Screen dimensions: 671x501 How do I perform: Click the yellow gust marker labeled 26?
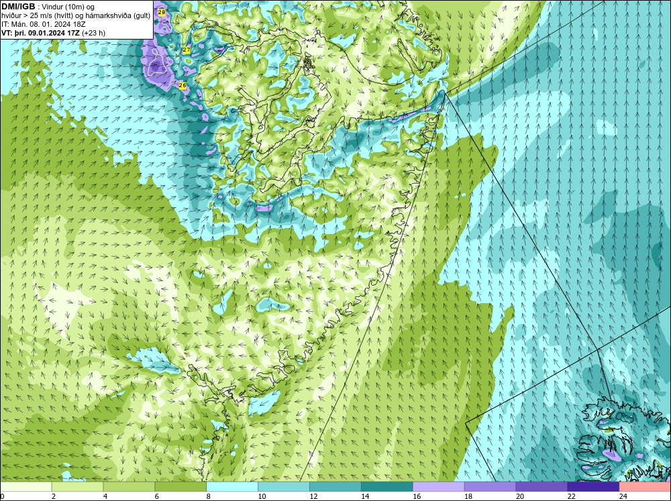click(x=183, y=86)
